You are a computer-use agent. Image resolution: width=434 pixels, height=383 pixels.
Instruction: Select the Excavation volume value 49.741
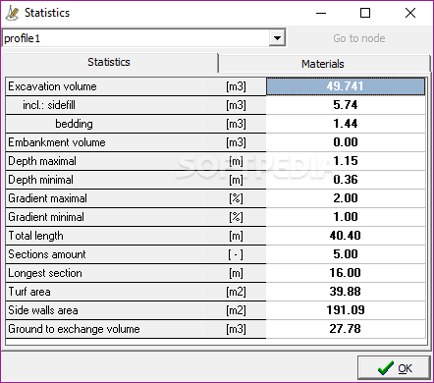coord(346,86)
